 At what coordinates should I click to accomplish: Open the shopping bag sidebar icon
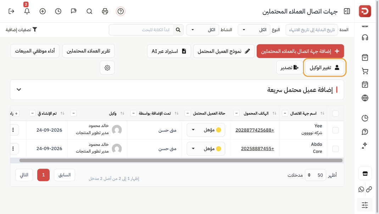[365, 57]
